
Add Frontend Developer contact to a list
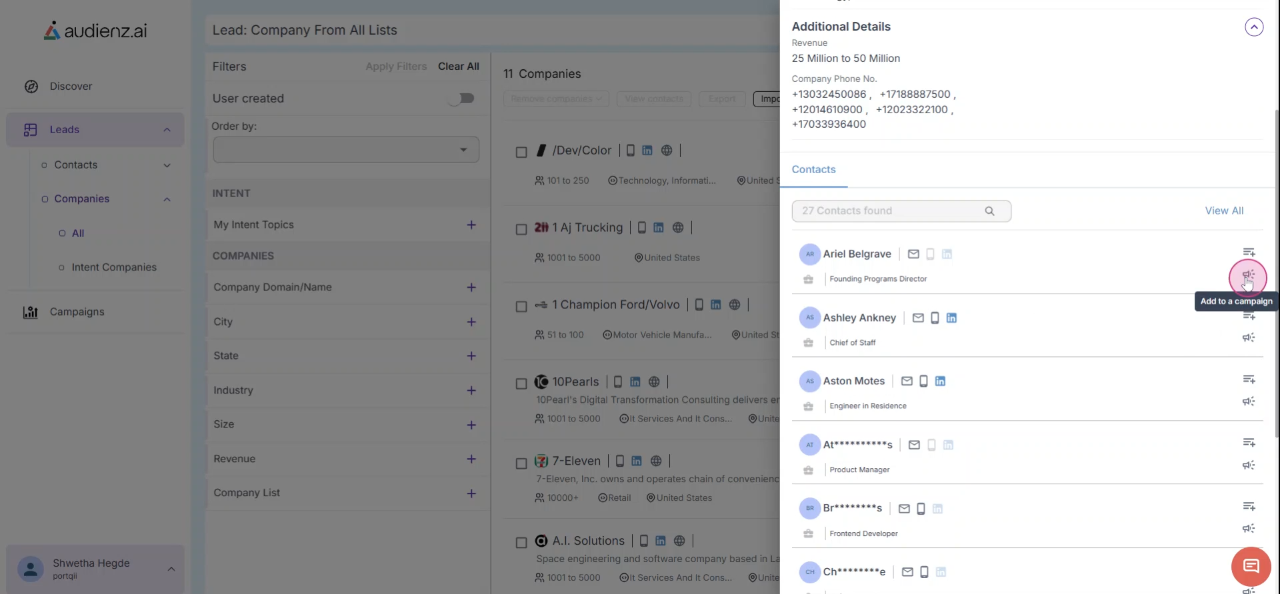coord(1249,507)
